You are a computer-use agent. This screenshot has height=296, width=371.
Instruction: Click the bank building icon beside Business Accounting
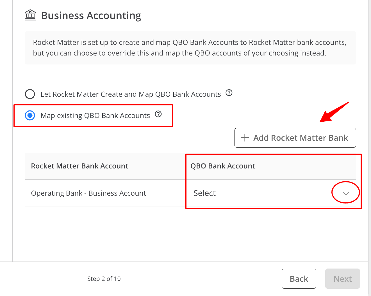pos(30,15)
